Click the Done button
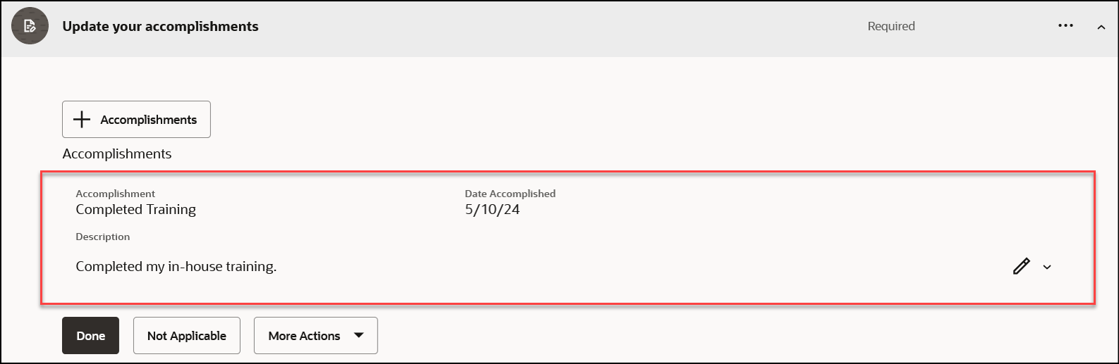Viewport: 1119px width, 364px height. (90, 336)
